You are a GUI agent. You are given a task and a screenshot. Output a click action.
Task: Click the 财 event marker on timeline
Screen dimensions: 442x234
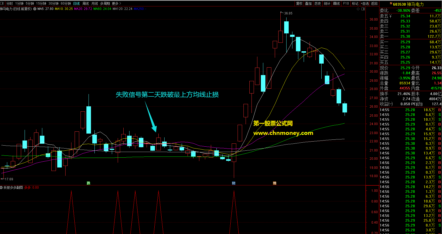pyautogui.click(x=234, y=183)
